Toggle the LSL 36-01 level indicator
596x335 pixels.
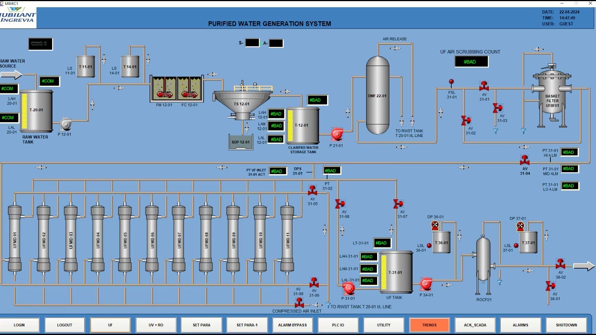pos(429,246)
